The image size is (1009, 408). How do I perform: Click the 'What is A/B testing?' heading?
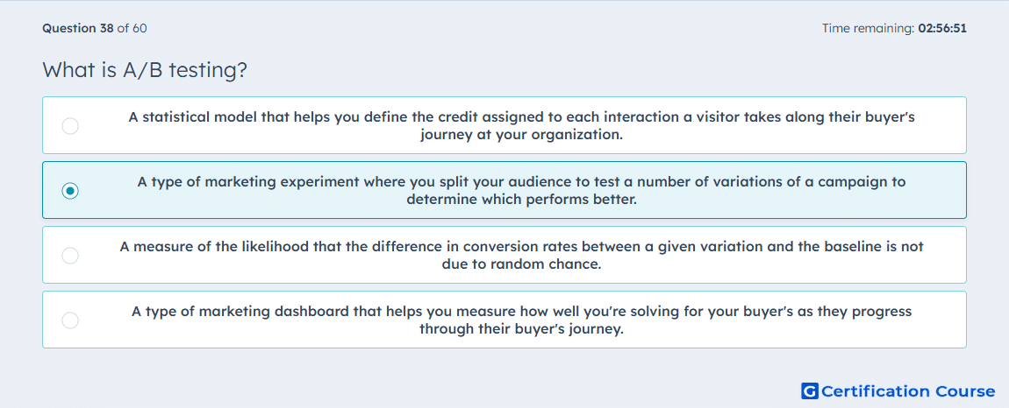(x=145, y=70)
